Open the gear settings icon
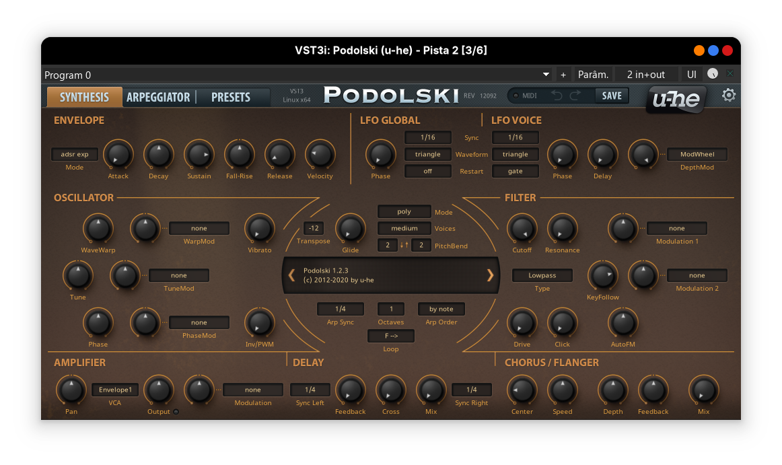 [x=728, y=96]
